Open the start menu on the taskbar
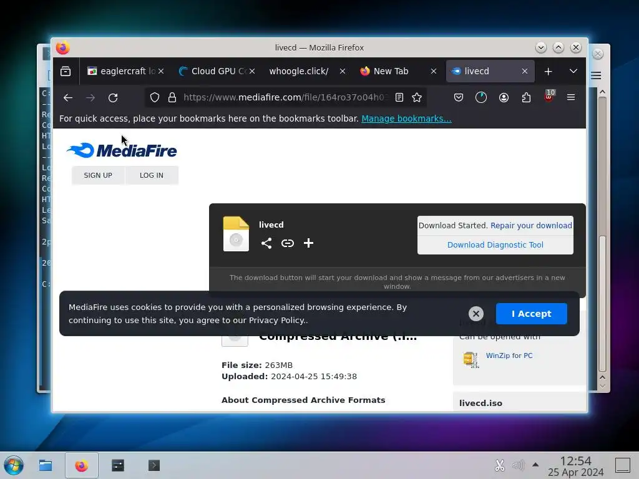639x479 pixels. click(14, 465)
